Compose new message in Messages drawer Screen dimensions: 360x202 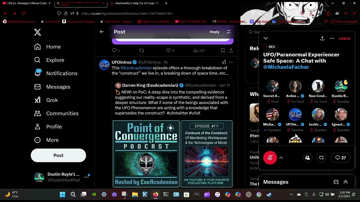coord(336,182)
